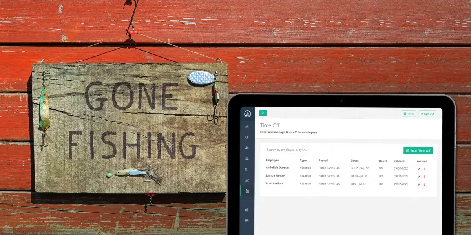Image resolution: width=471 pixels, height=235 pixels.
Task: Click the Type column header
Action: pyautogui.click(x=303, y=161)
